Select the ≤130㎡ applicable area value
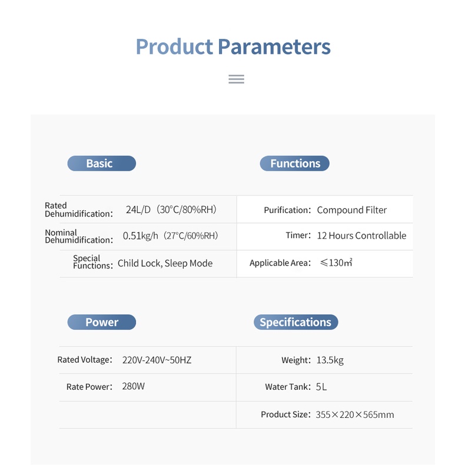The width and height of the screenshot is (465, 465). [x=336, y=263]
